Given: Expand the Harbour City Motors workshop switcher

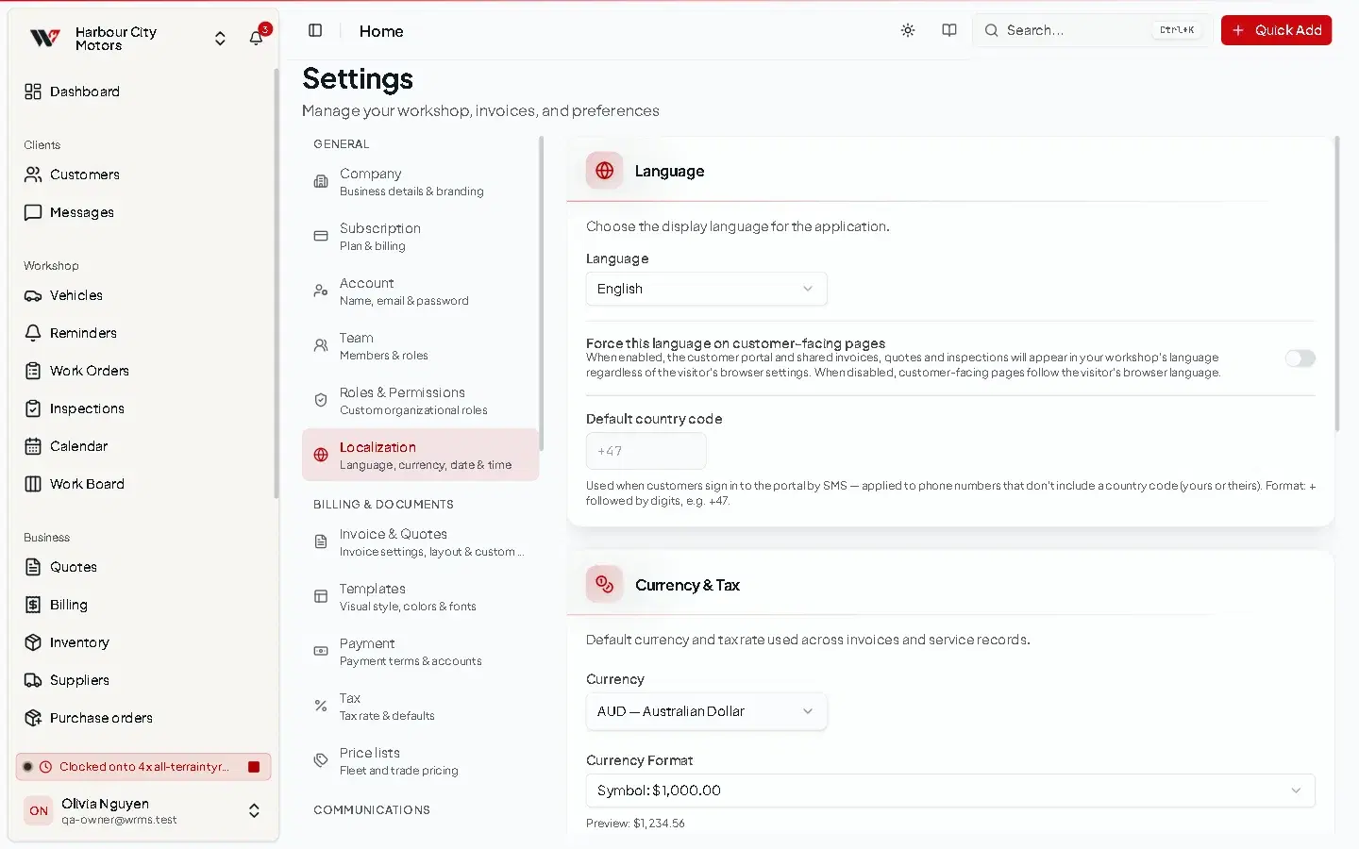Looking at the screenshot, I should [220, 39].
